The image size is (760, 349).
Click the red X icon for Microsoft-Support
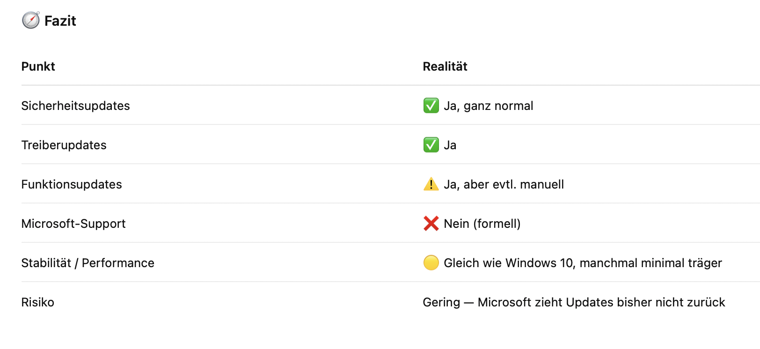click(431, 224)
